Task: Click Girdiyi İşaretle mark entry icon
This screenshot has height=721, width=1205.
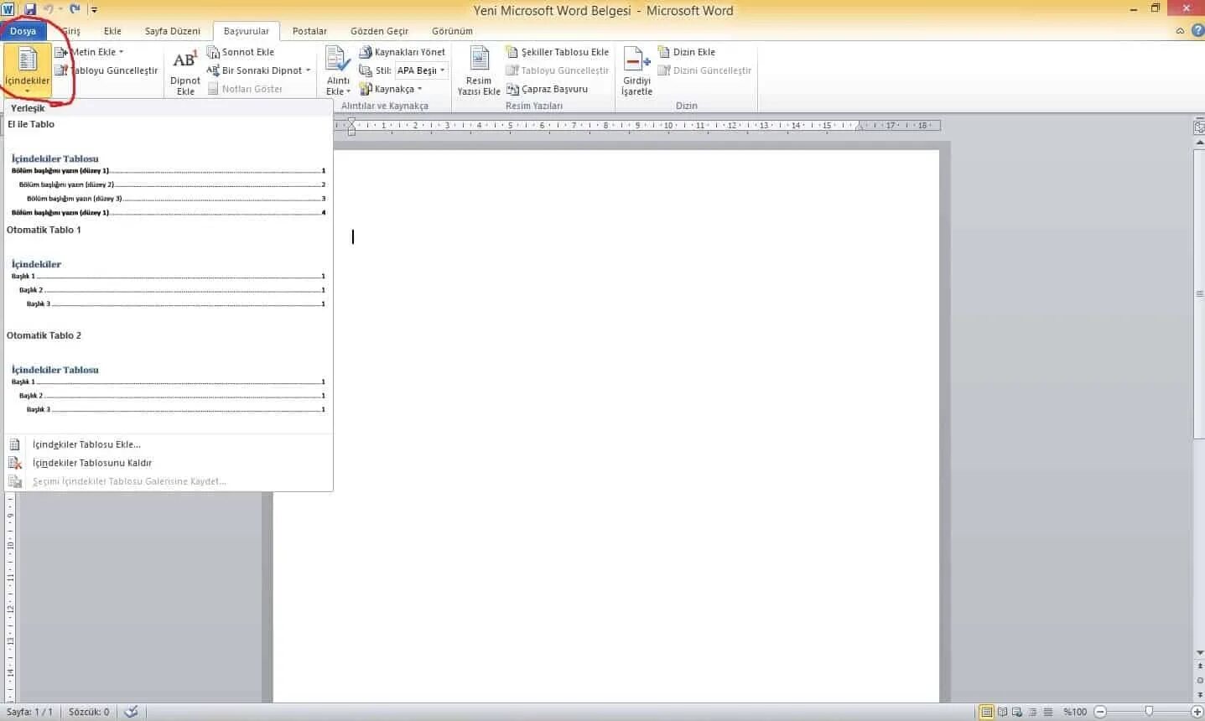Action: (x=637, y=72)
